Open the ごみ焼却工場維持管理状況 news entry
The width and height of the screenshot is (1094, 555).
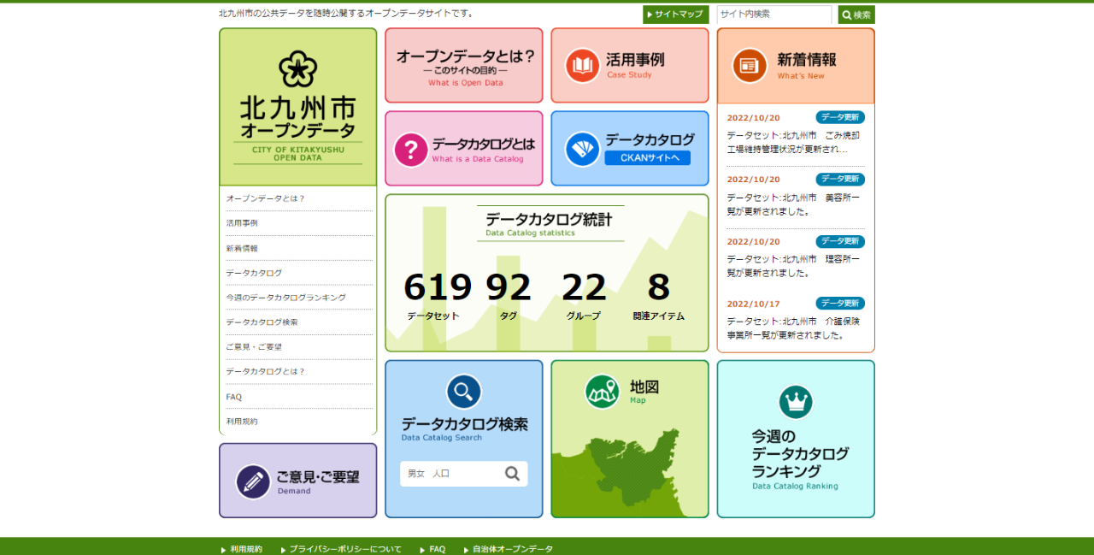(794, 142)
